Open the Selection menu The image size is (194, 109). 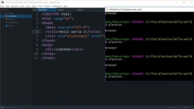pos(15,6)
